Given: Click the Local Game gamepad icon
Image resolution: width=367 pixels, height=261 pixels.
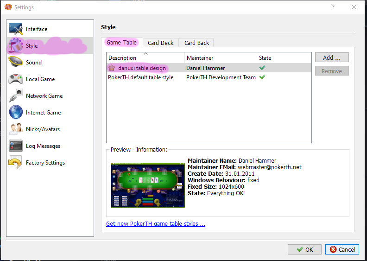Looking at the screenshot, I should [x=16, y=79].
